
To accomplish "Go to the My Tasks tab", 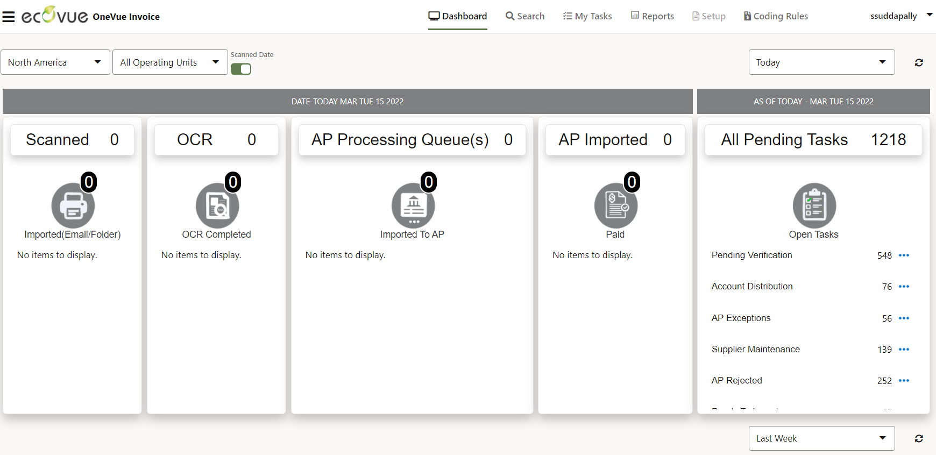I will pos(587,16).
